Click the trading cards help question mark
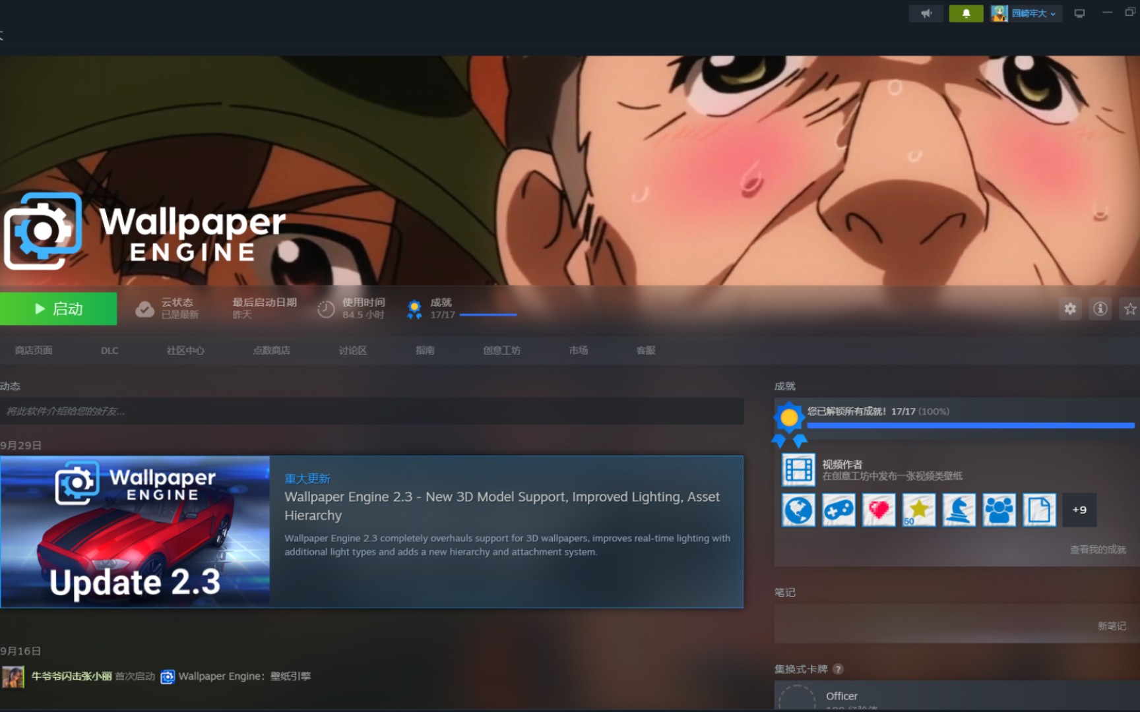1140x712 pixels. [838, 668]
